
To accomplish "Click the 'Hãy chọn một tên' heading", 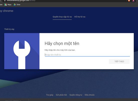I will click(x=62, y=43).
